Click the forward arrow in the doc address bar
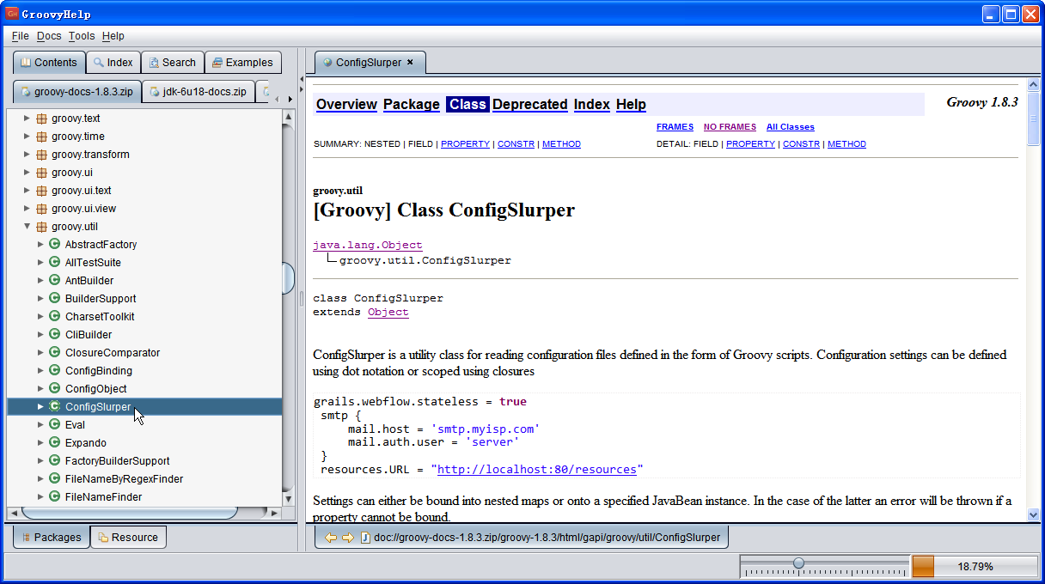 pyautogui.click(x=347, y=538)
